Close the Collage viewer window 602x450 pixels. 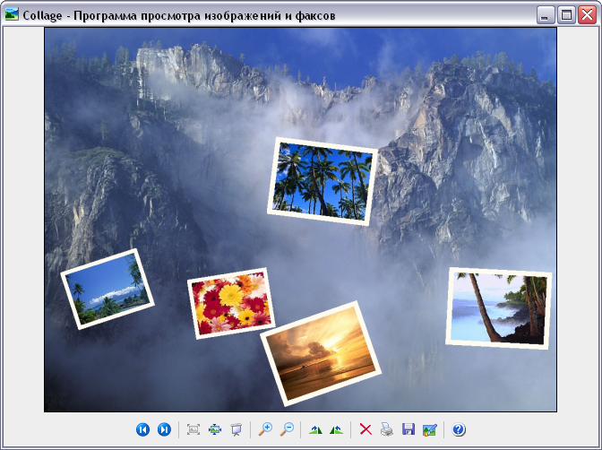click(x=588, y=15)
